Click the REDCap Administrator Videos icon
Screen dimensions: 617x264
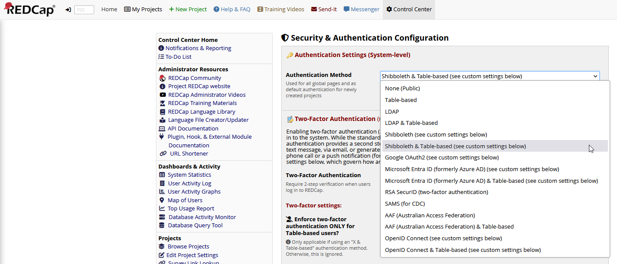pos(162,95)
